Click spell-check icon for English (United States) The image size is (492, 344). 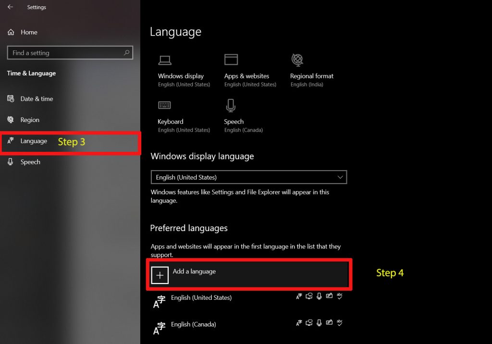340,296
